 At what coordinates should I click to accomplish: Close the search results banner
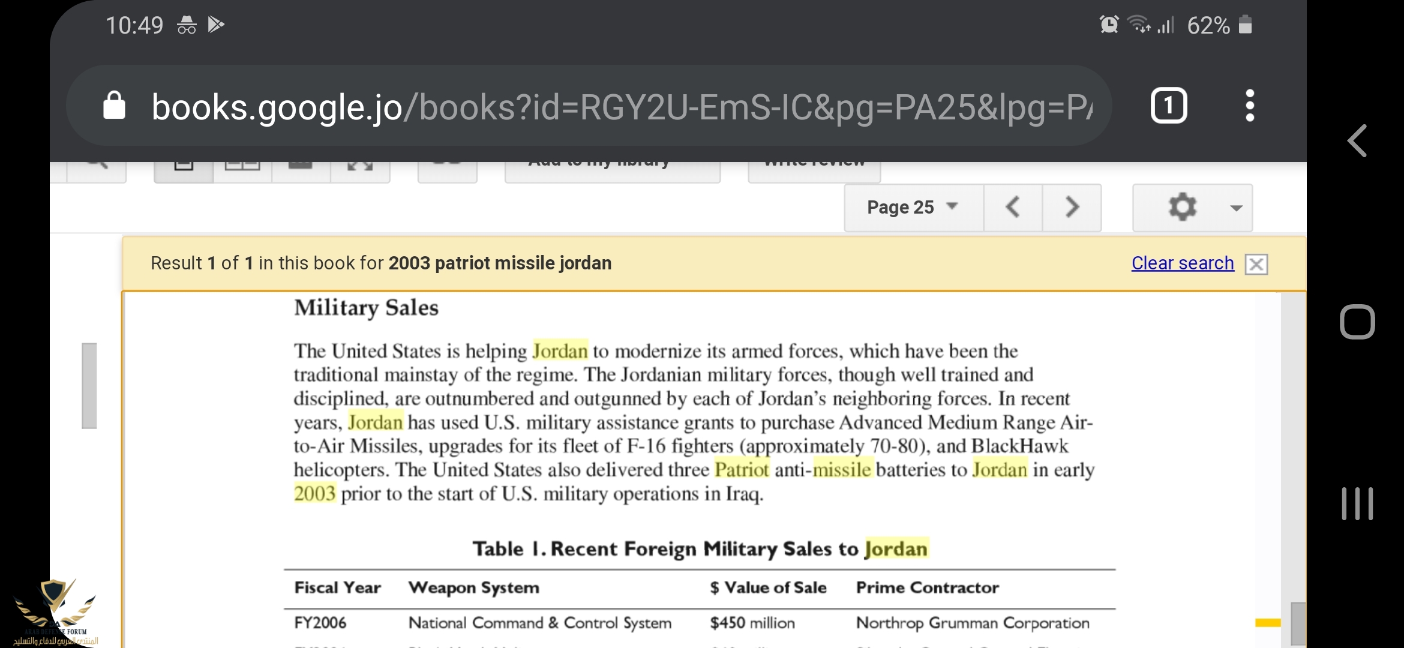[1256, 264]
